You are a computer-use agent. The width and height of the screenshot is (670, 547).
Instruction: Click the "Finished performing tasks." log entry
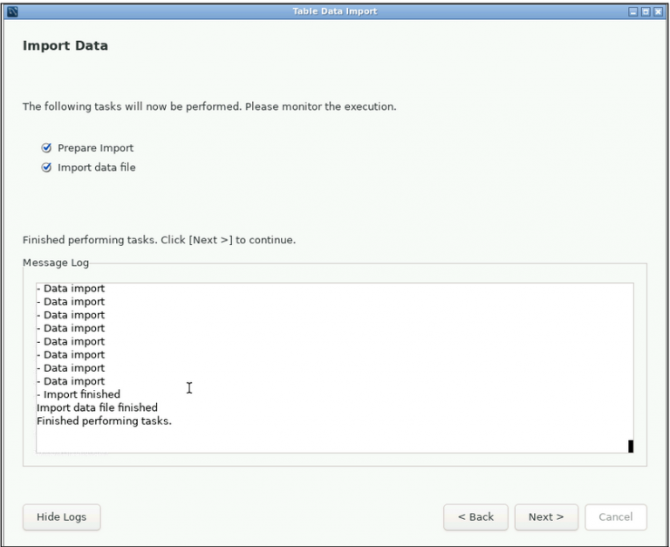tap(104, 421)
